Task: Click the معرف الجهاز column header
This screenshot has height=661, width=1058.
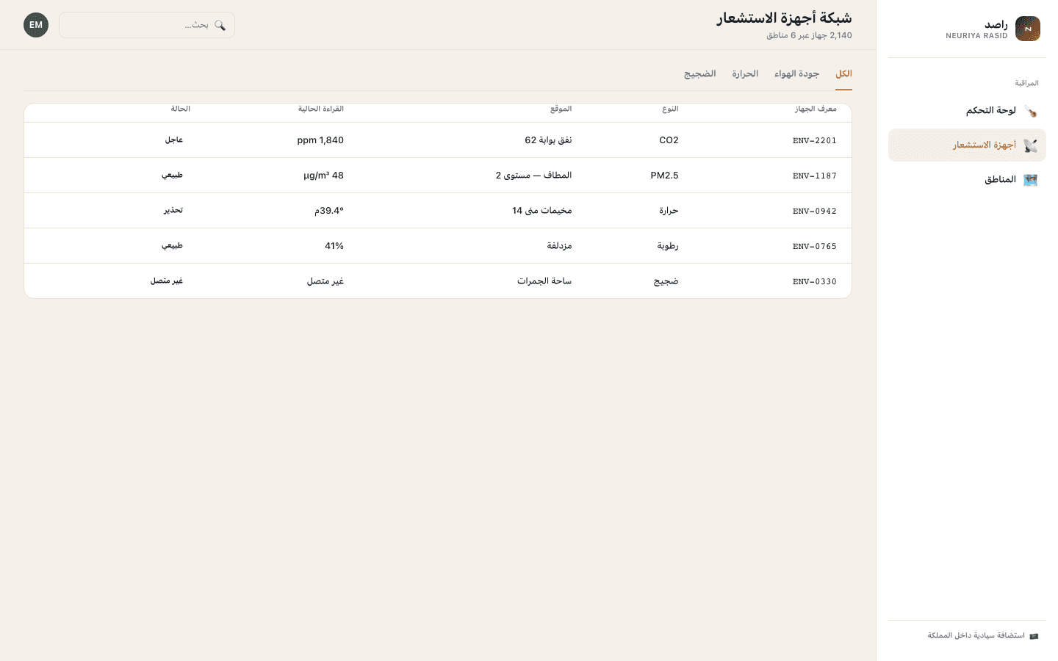Action: (x=816, y=109)
